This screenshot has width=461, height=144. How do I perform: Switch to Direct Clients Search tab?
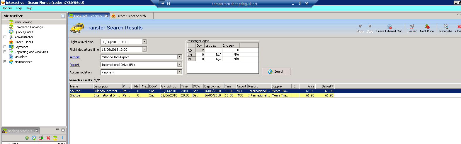click(x=131, y=16)
